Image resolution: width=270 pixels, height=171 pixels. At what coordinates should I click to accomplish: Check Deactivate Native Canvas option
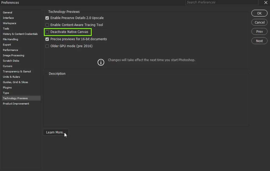point(47,32)
